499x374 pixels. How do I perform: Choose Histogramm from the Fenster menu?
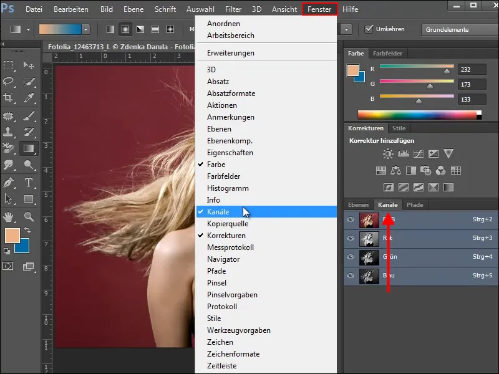tap(266, 188)
